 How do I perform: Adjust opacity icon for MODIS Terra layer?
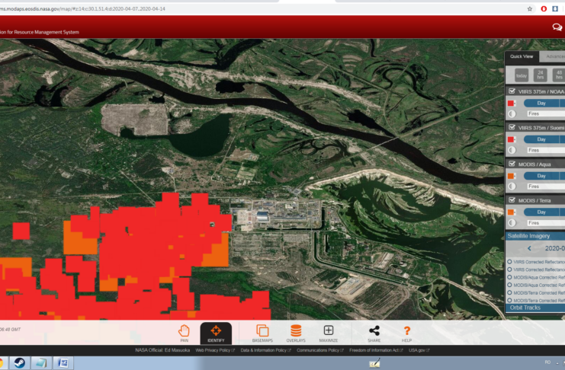(512, 223)
